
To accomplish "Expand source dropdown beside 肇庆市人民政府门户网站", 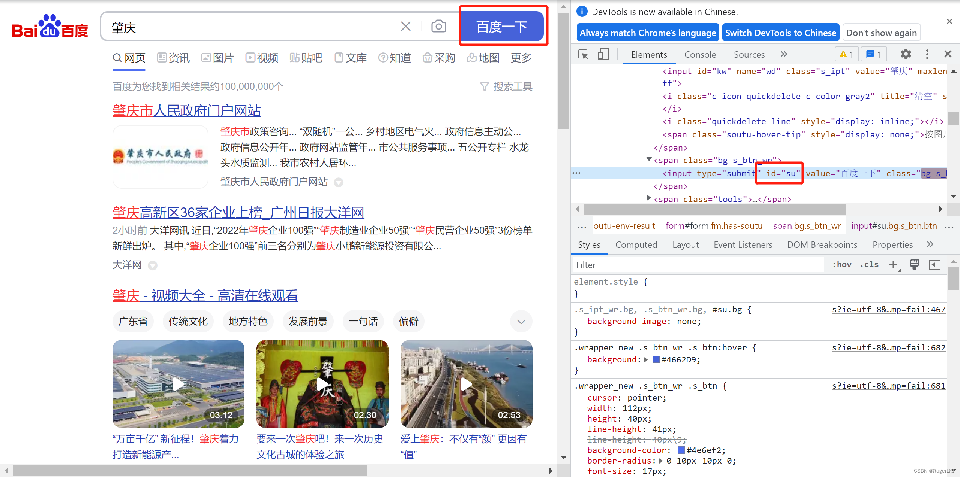I will [339, 182].
